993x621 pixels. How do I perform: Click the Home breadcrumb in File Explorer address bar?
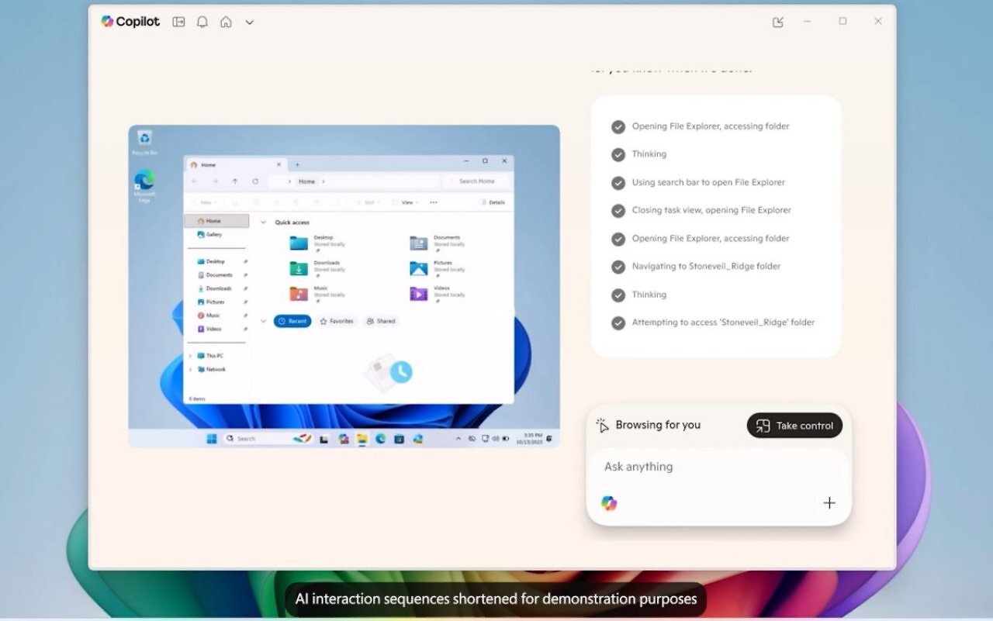pyautogui.click(x=307, y=181)
